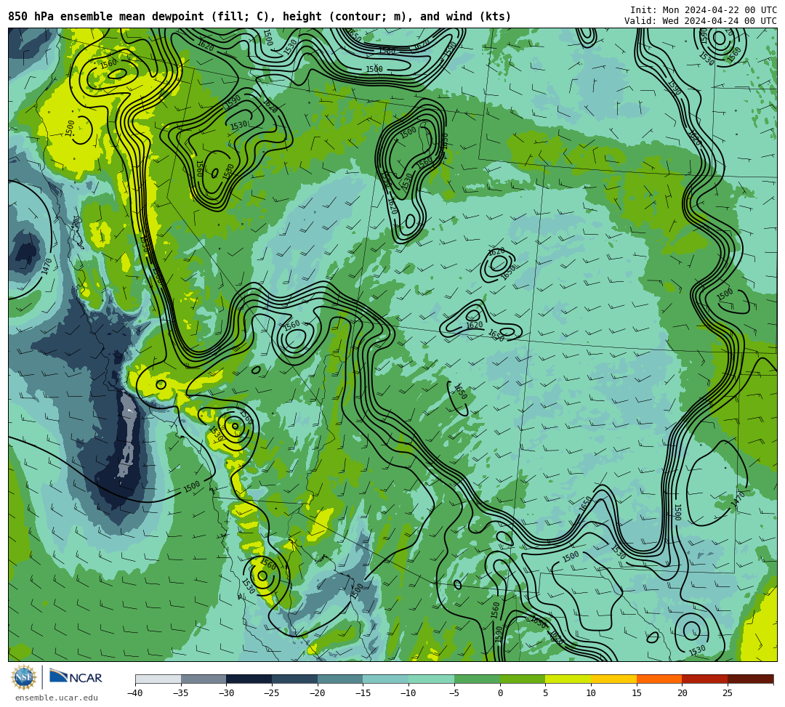The height and width of the screenshot is (707, 785).
Task: Click the 20 colorbar tick label
Action: coord(682,693)
